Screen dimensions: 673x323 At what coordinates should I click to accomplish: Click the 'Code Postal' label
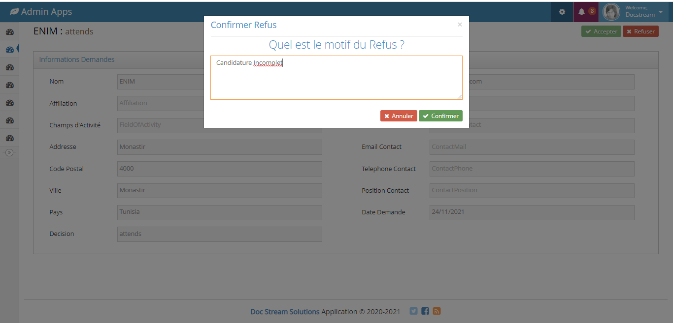[x=67, y=169]
